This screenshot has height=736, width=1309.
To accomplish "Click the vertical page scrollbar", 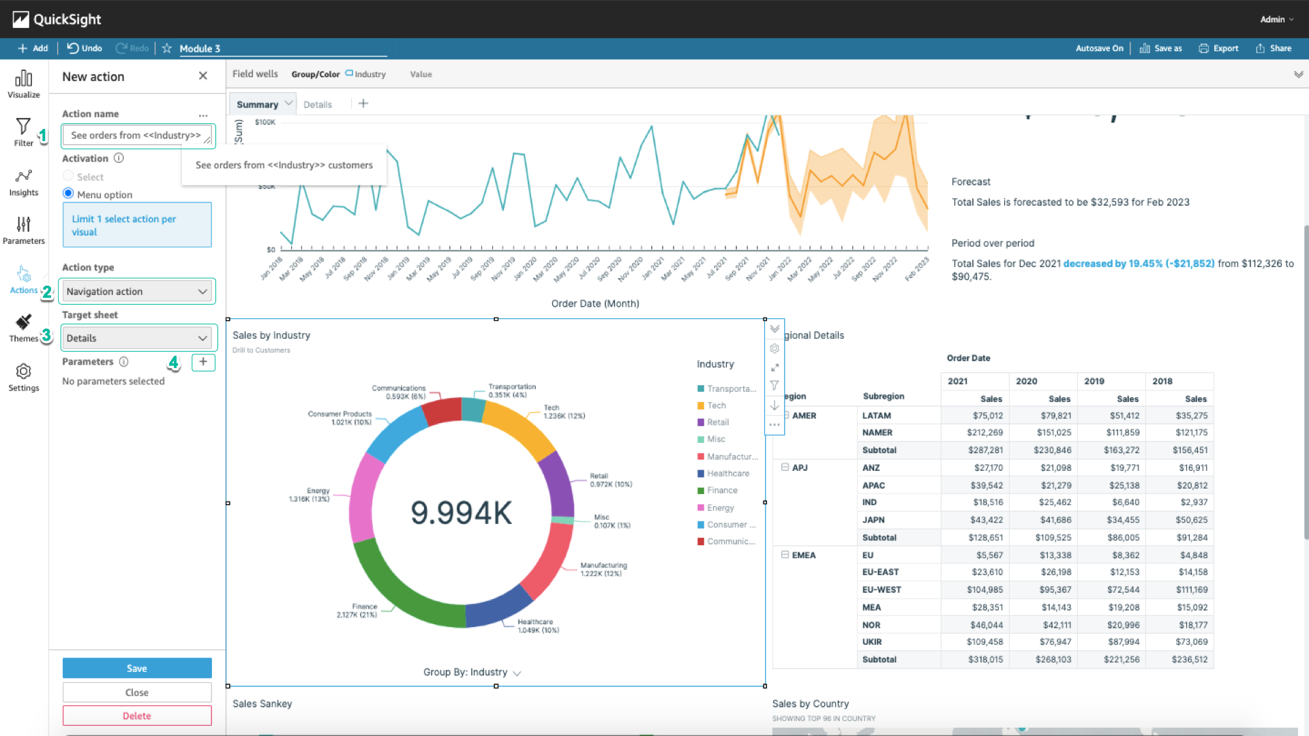I will click(1306, 382).
